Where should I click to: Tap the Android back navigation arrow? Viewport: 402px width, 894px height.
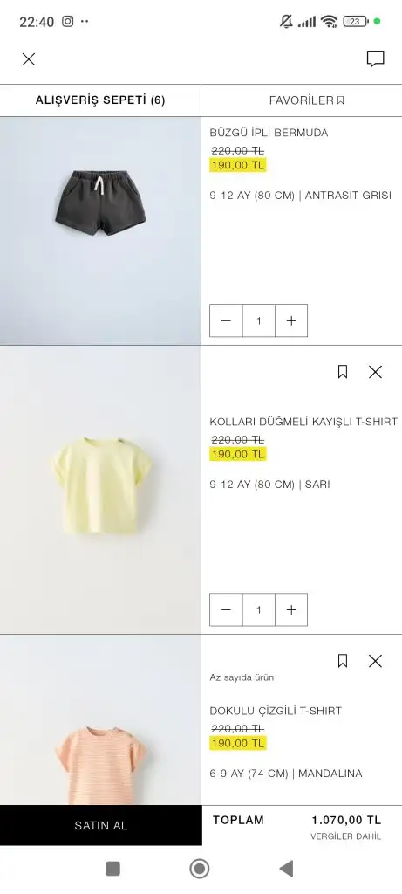click(286, 869)
